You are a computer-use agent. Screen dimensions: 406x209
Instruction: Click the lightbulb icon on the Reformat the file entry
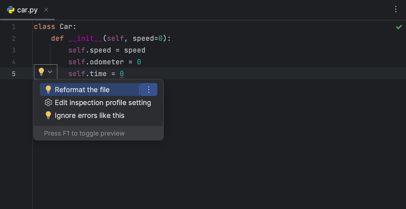point(48,89)
